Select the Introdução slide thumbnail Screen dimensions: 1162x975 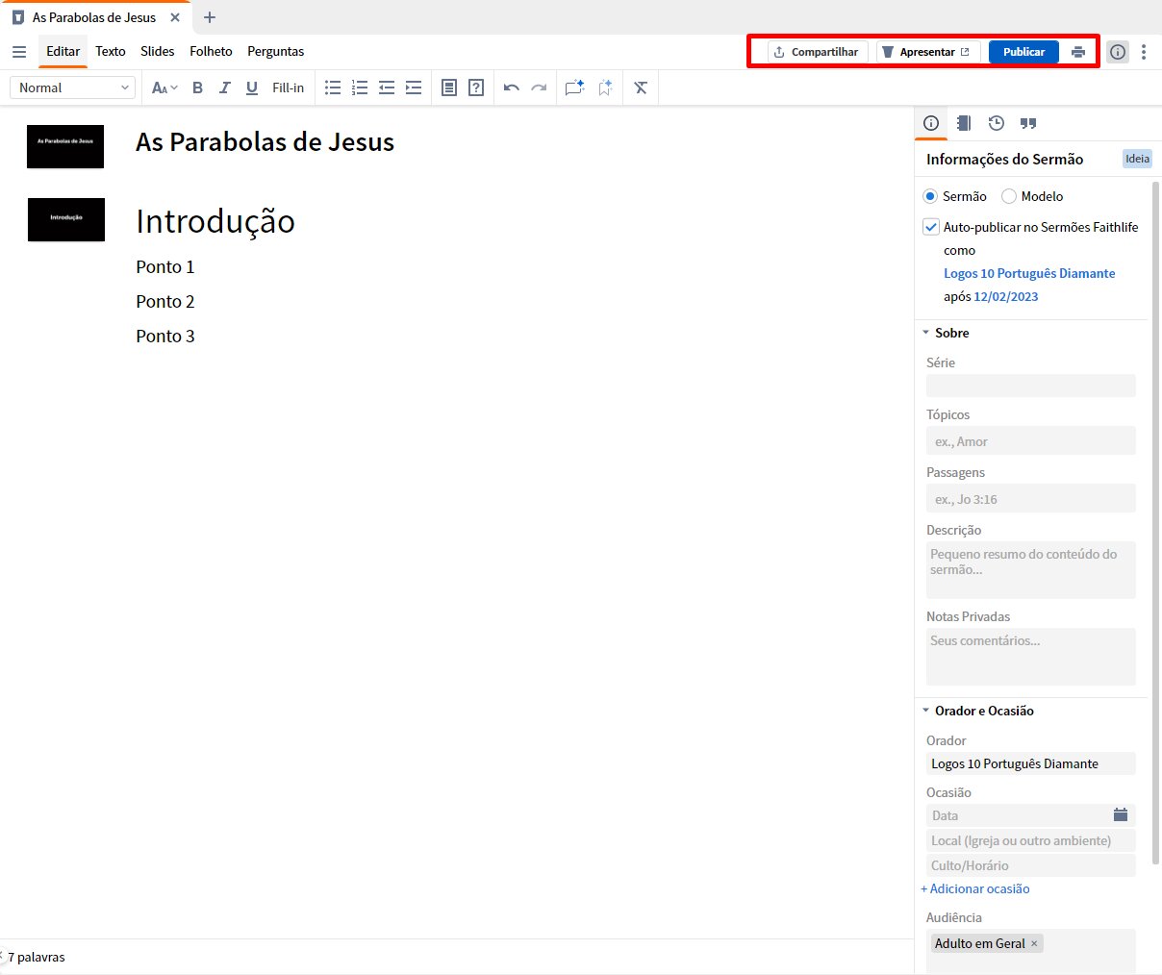click(66, 219)
